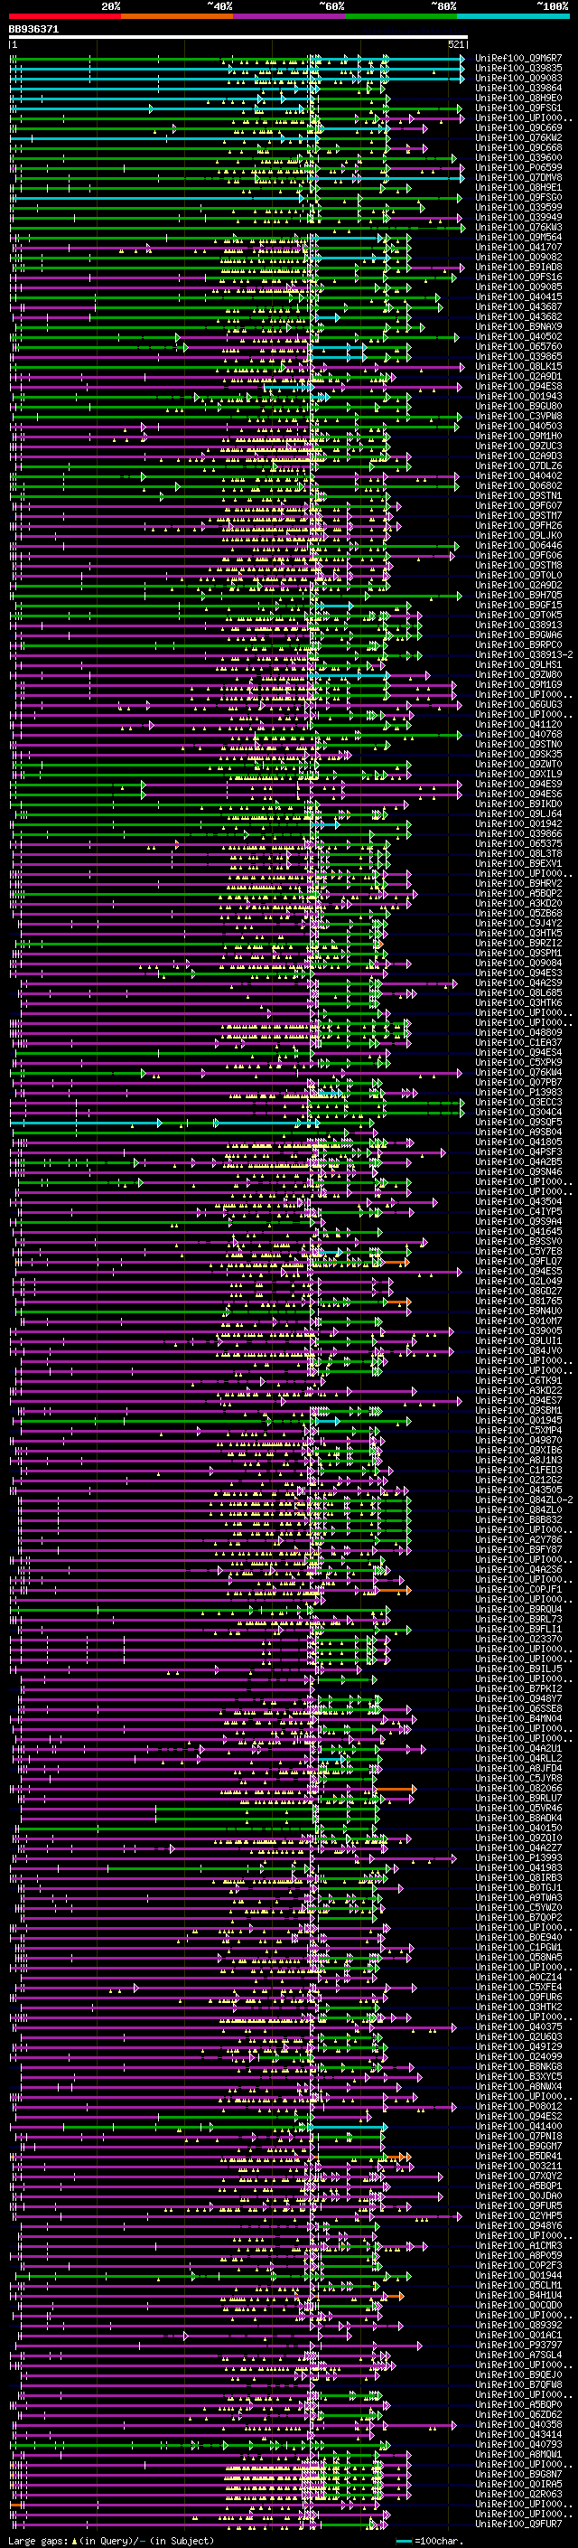Open the UniRef100_Q43687 entry
Image resolution: width=578 pixels, height=2548 pixels.
click(x=518, y=306)
